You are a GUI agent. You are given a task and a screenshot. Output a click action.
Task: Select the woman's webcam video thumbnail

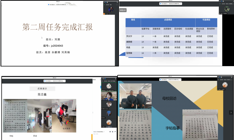tap(109, 95)
